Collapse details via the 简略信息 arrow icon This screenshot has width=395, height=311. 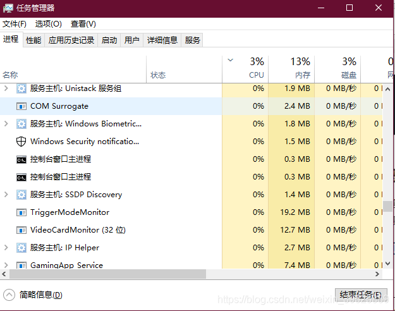pos(9,295)
